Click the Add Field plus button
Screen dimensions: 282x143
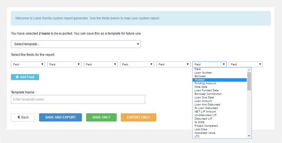click(25, 77)
